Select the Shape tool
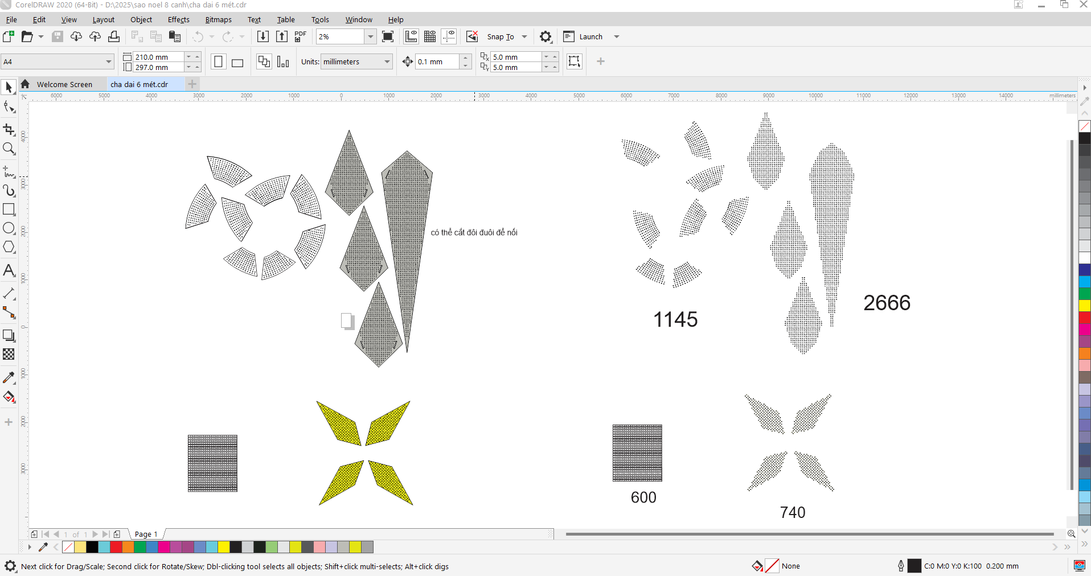The image size is (1091, 576). coord(9,106)
